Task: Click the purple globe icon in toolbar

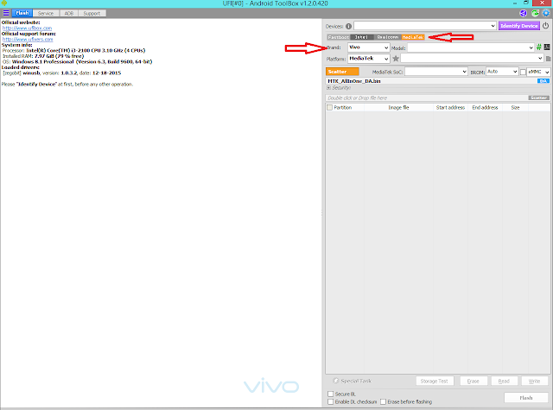Action: click(523, 13)
